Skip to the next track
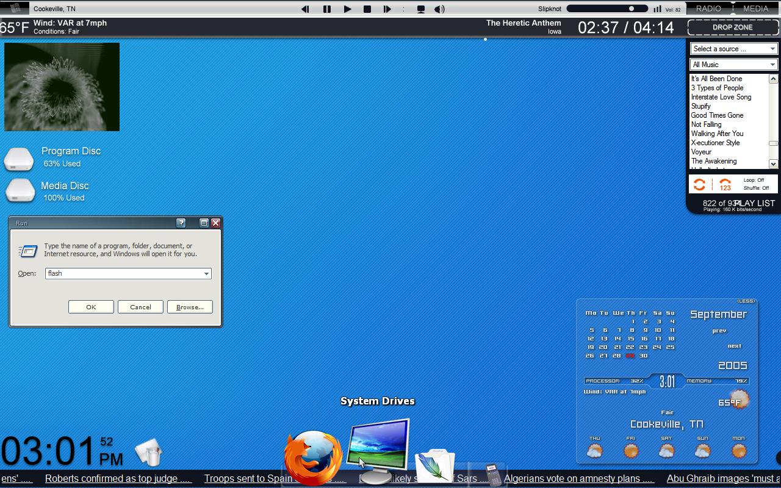The width and height of the screenshot is (781, 488). pos(387,9)
